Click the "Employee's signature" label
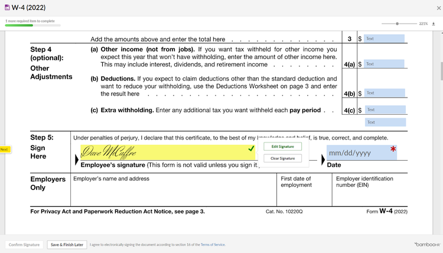443x253 pixels. (x=113, y=165)
